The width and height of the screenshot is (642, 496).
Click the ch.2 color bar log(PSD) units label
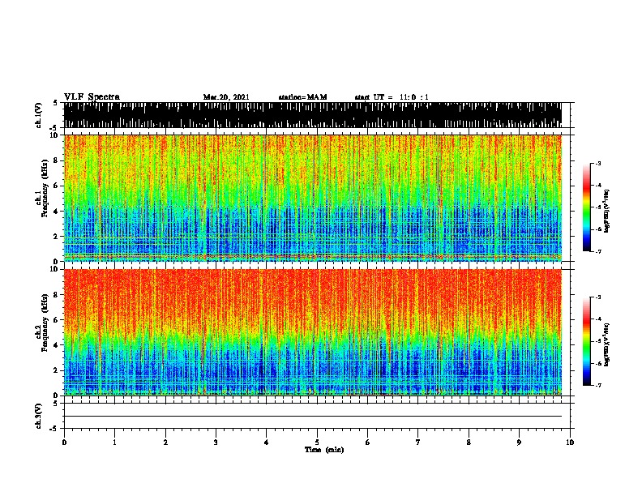coord(607,344)
